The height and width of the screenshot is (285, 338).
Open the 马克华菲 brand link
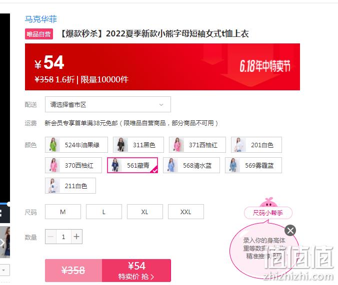click(40, 19)
